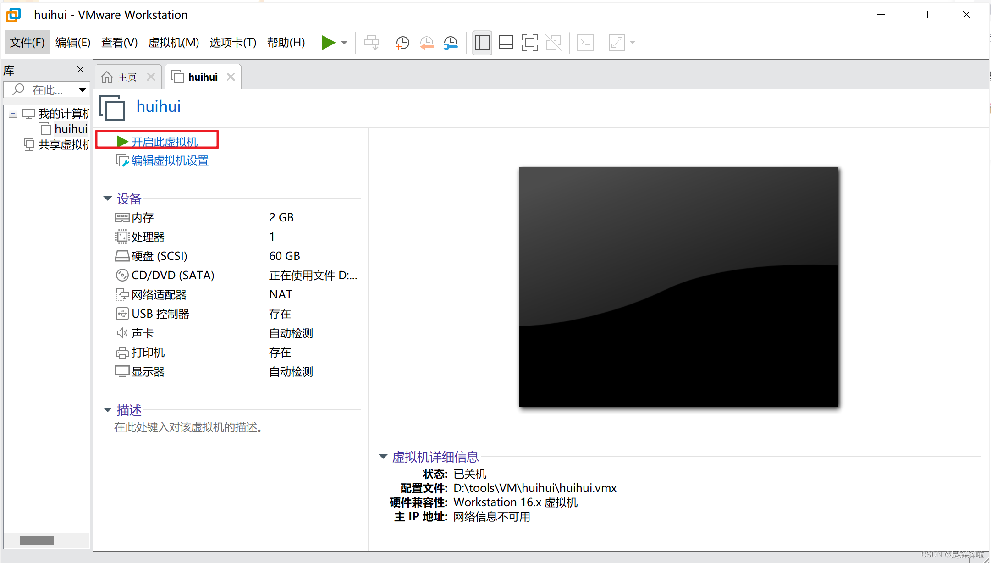Click the library panel horizontal scrollbar
Image resolution: width=991 pixels, height=563 pixels.
(x=37, y=541)
